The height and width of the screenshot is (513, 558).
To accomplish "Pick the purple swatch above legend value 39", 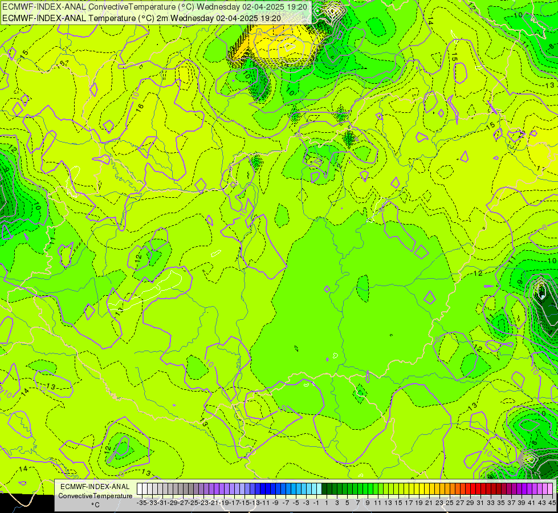I will (x=519, y=488).
